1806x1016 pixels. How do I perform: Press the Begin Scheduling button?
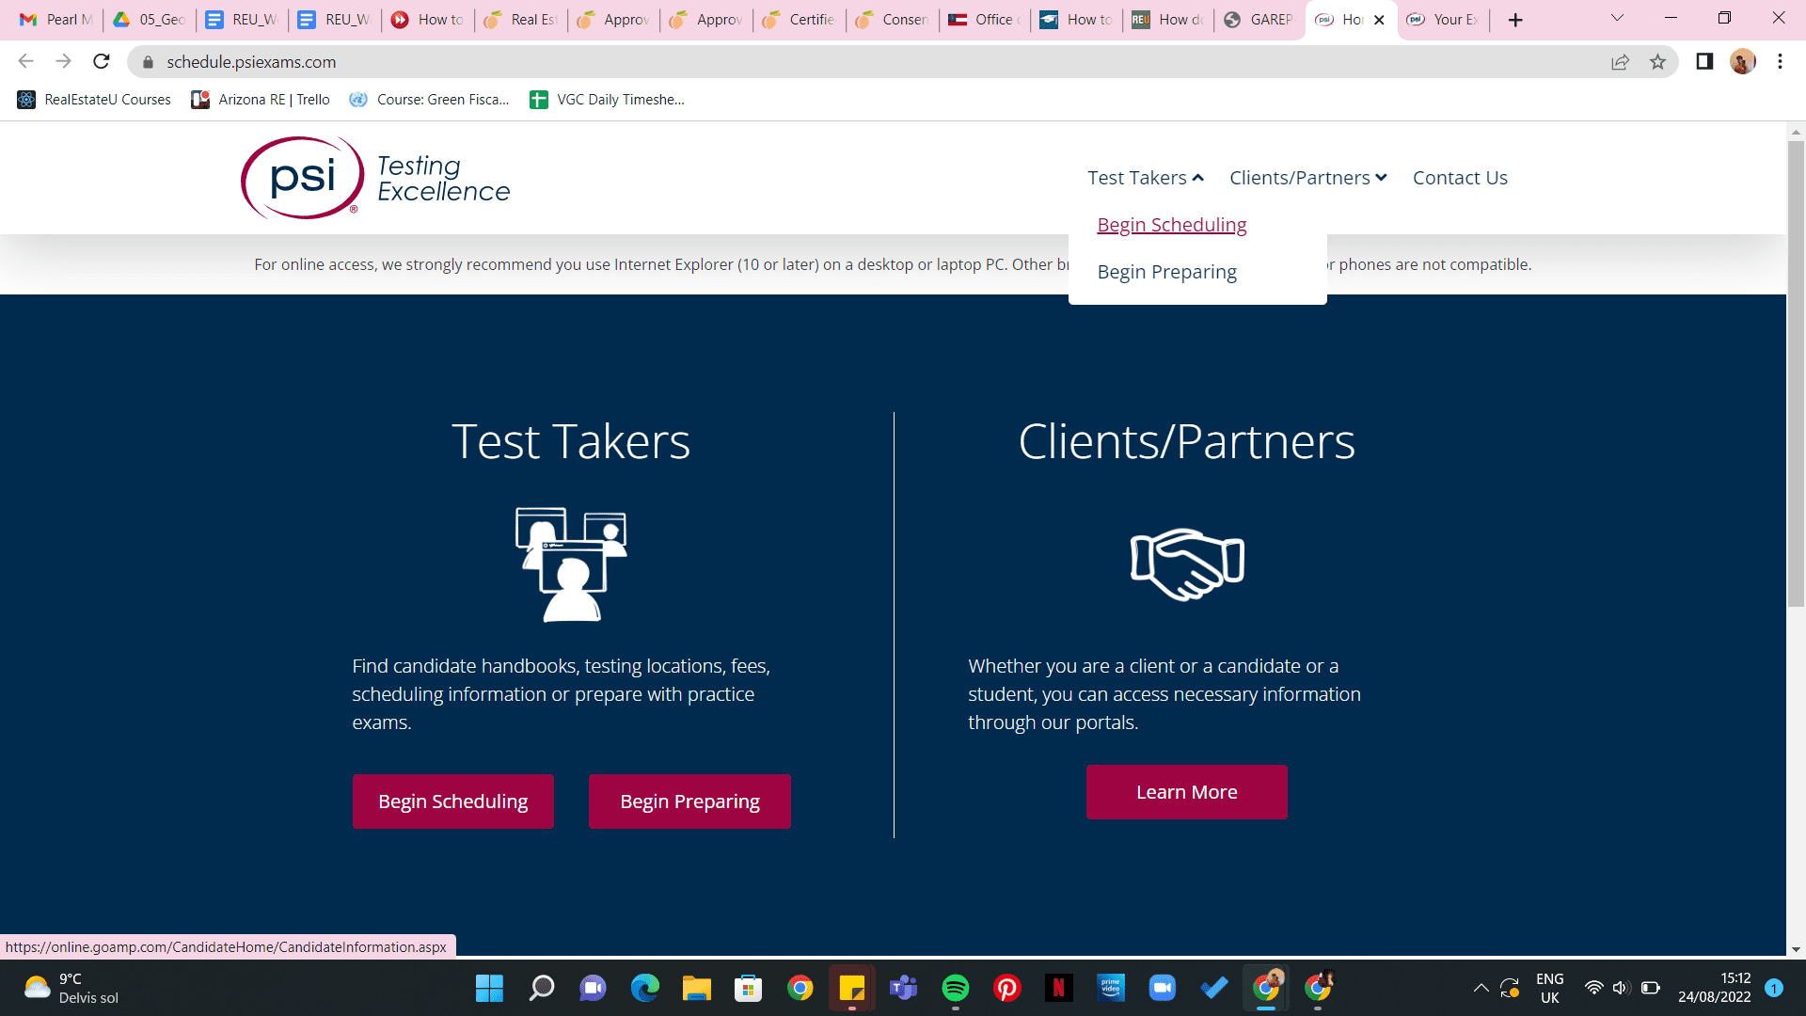pyautogui.click(x=452, y=801)
